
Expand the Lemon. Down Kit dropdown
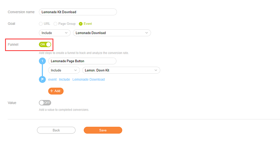click(x=121, y=70)
